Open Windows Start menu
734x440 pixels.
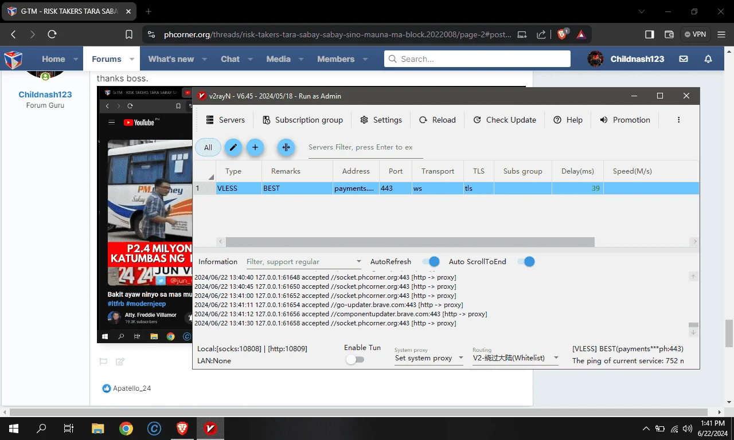[13, 428]
